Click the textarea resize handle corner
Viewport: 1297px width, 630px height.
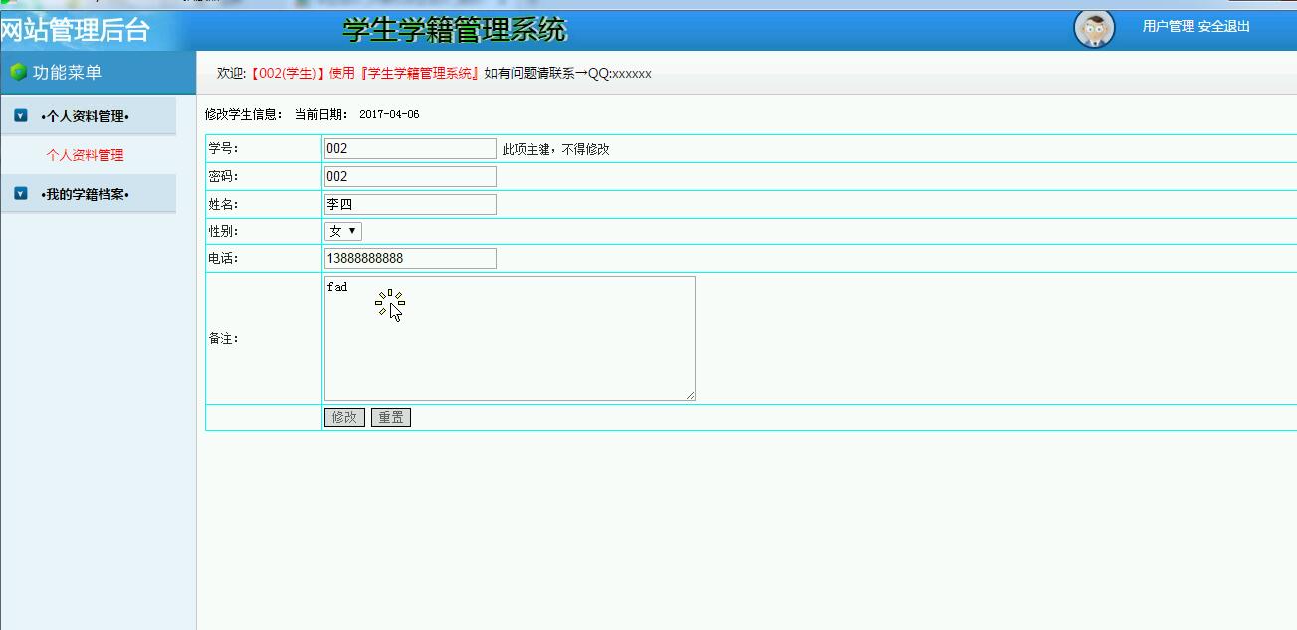point(690,395)
